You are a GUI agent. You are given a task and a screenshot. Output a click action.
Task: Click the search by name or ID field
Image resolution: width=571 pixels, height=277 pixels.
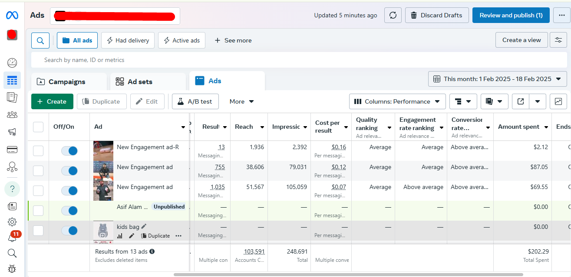(174, 60)
